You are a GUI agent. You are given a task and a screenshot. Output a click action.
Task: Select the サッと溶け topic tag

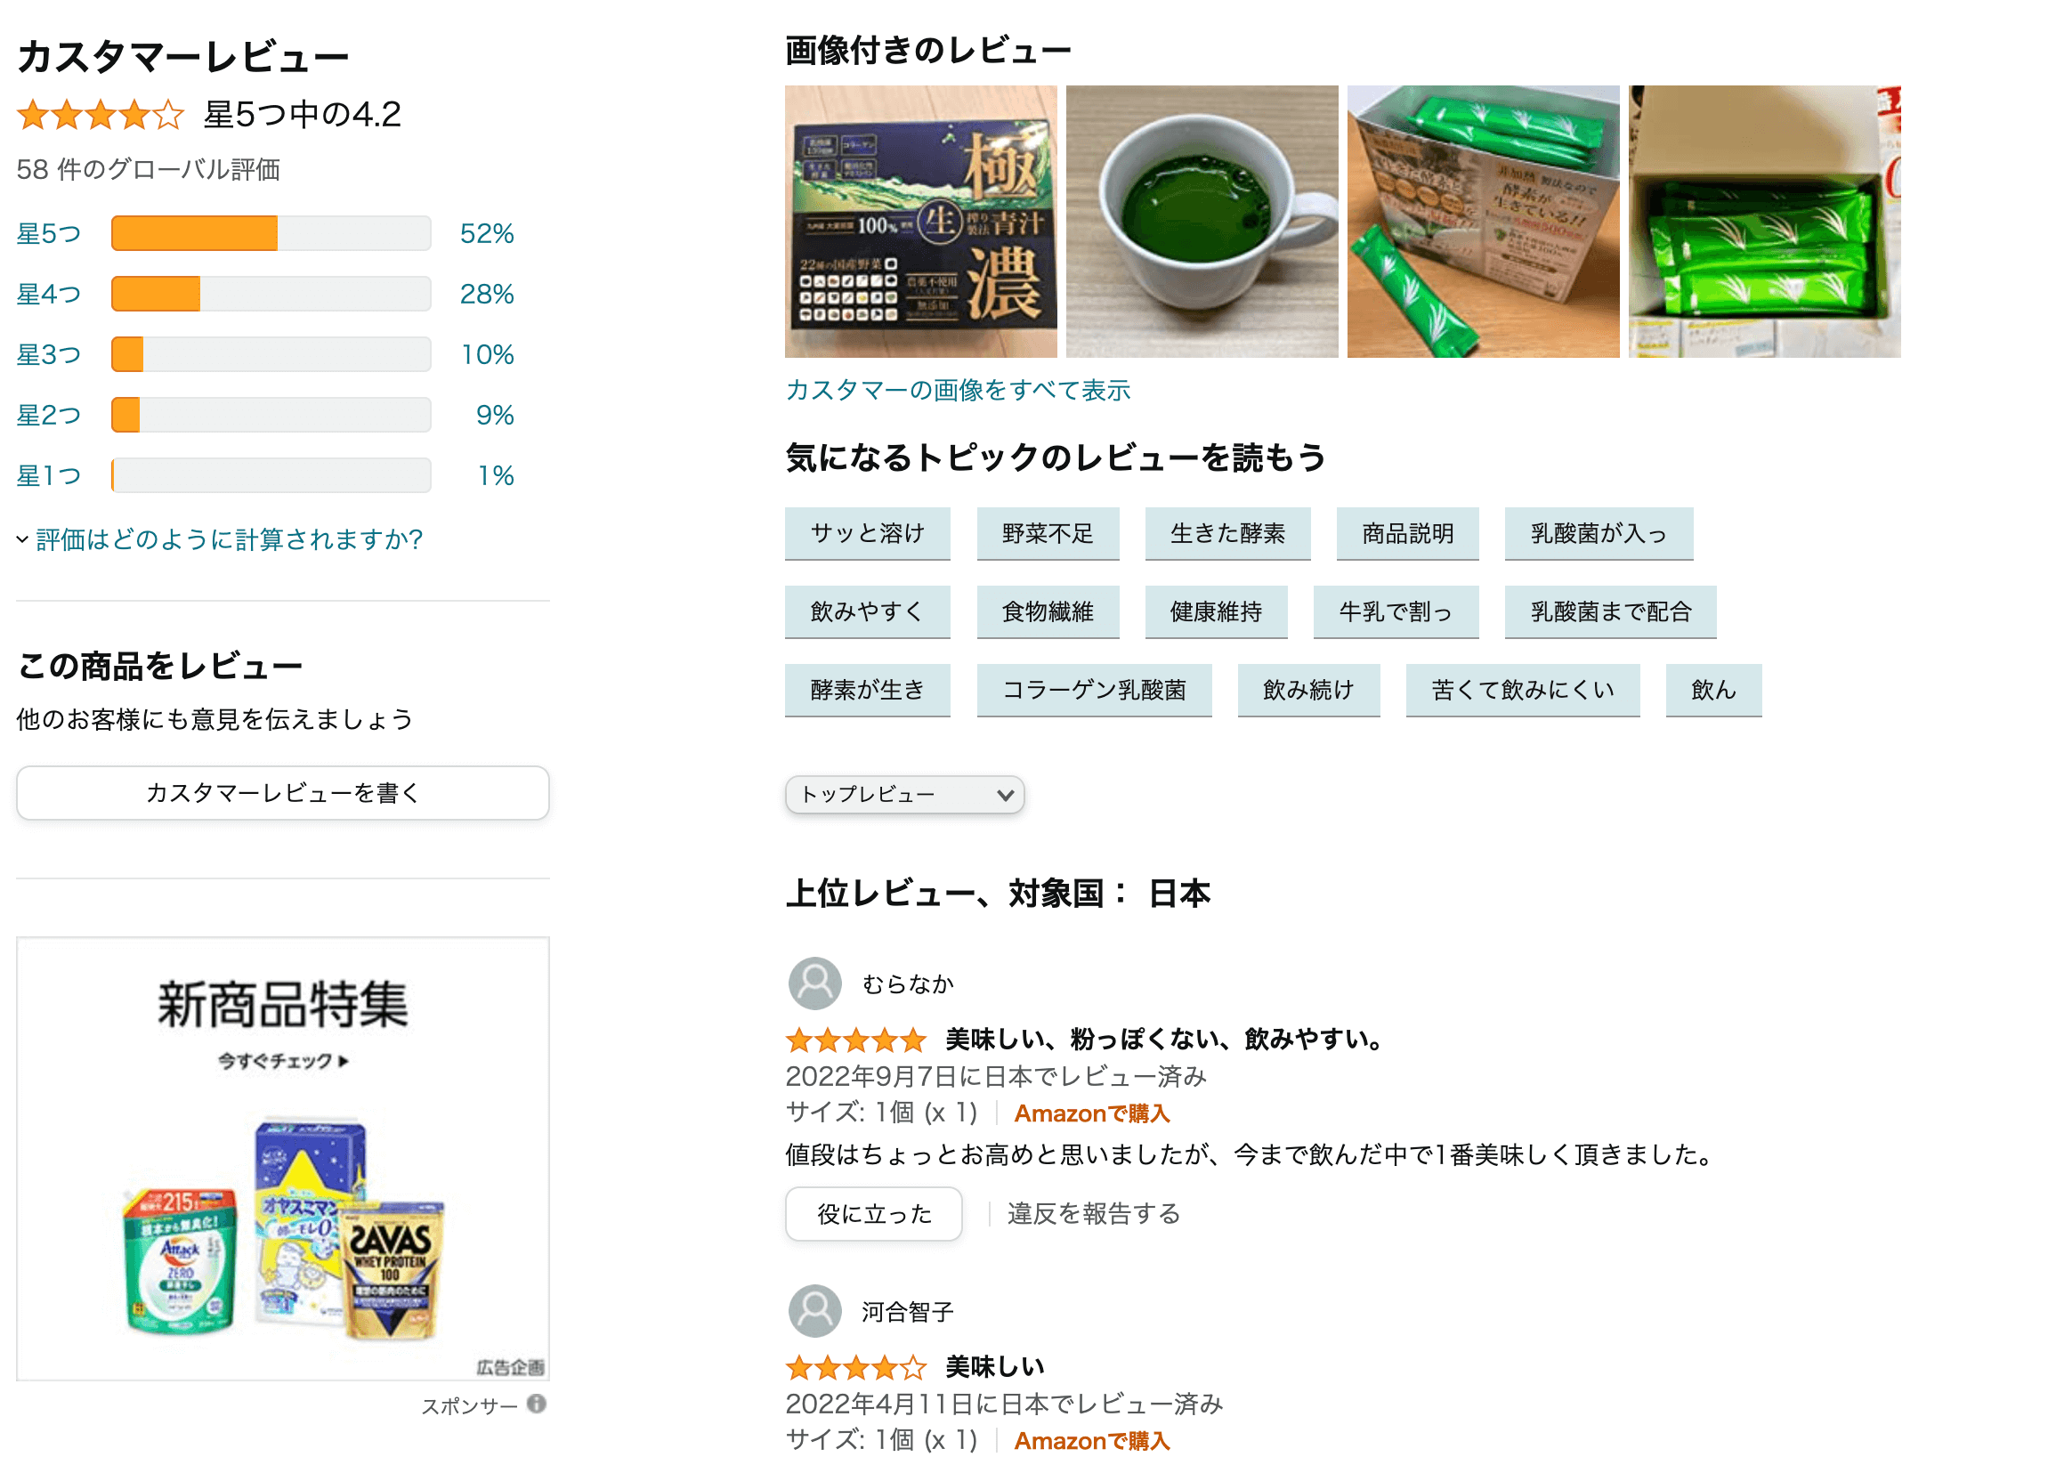tap(867, 533)
